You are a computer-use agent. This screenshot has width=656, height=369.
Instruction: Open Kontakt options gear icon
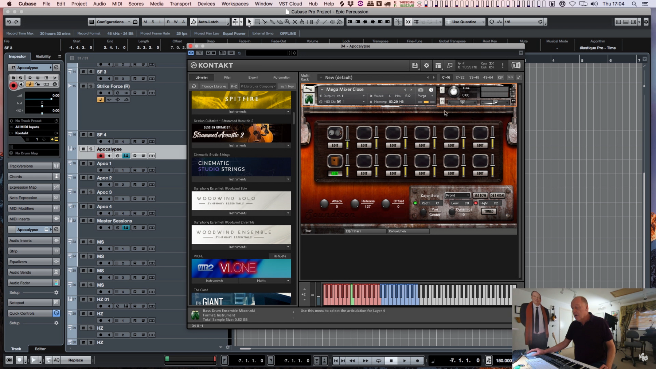tap(426, 66)
